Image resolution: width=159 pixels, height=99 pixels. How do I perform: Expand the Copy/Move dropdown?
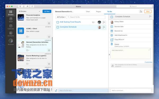(x=119, y=40)
